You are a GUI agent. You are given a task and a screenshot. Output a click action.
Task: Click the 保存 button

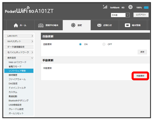(x=142, y=52)
